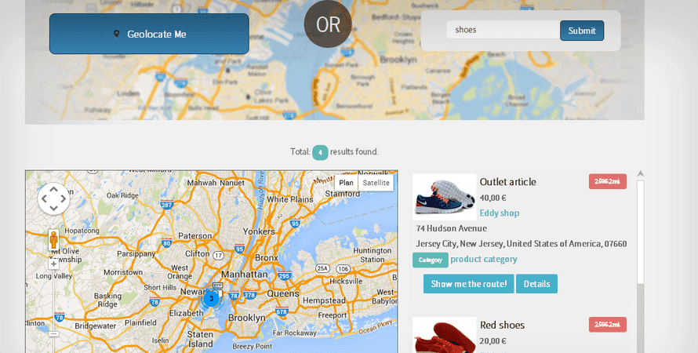Zoom in with the map plus button
The width and height of the screenshot is (698, 353).
pyautogui.click(x=53, y=264)
